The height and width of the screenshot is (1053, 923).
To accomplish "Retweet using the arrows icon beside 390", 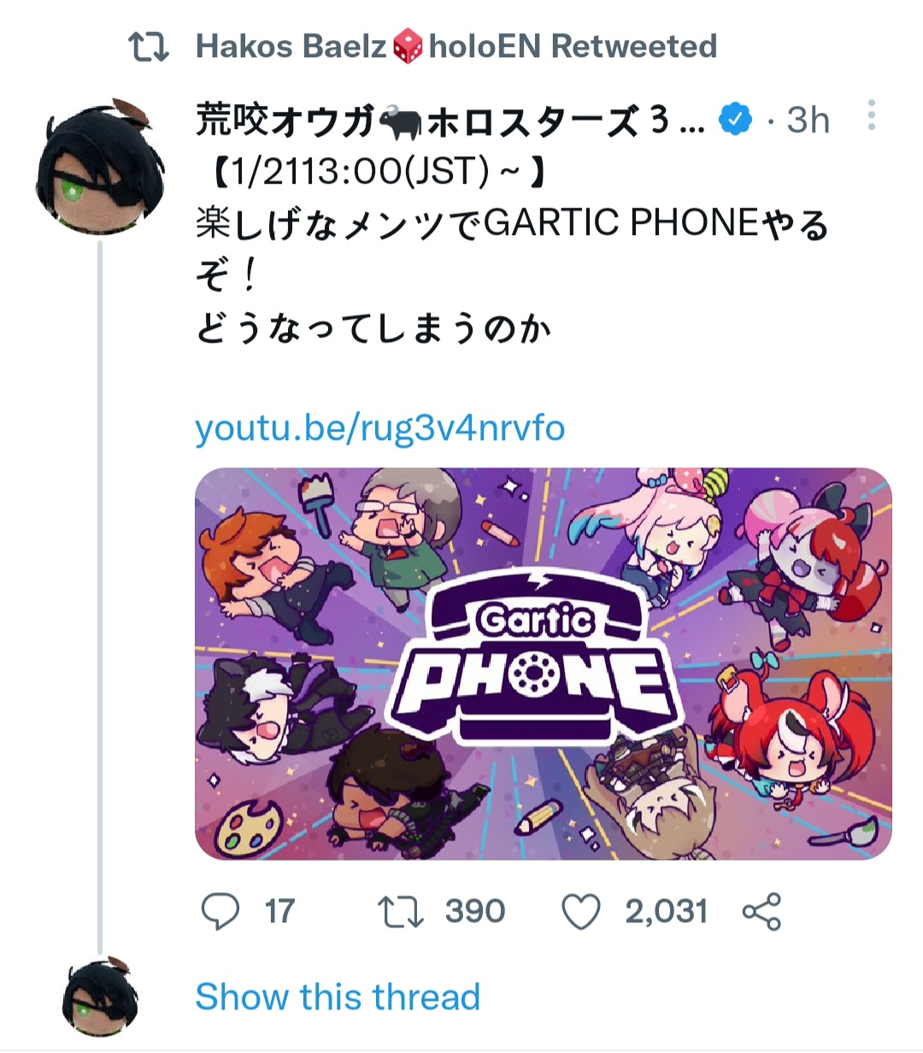I will pos(400,911).
